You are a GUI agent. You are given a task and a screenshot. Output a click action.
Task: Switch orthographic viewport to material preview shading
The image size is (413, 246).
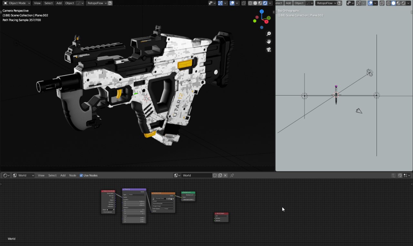[x=398, y=3]
